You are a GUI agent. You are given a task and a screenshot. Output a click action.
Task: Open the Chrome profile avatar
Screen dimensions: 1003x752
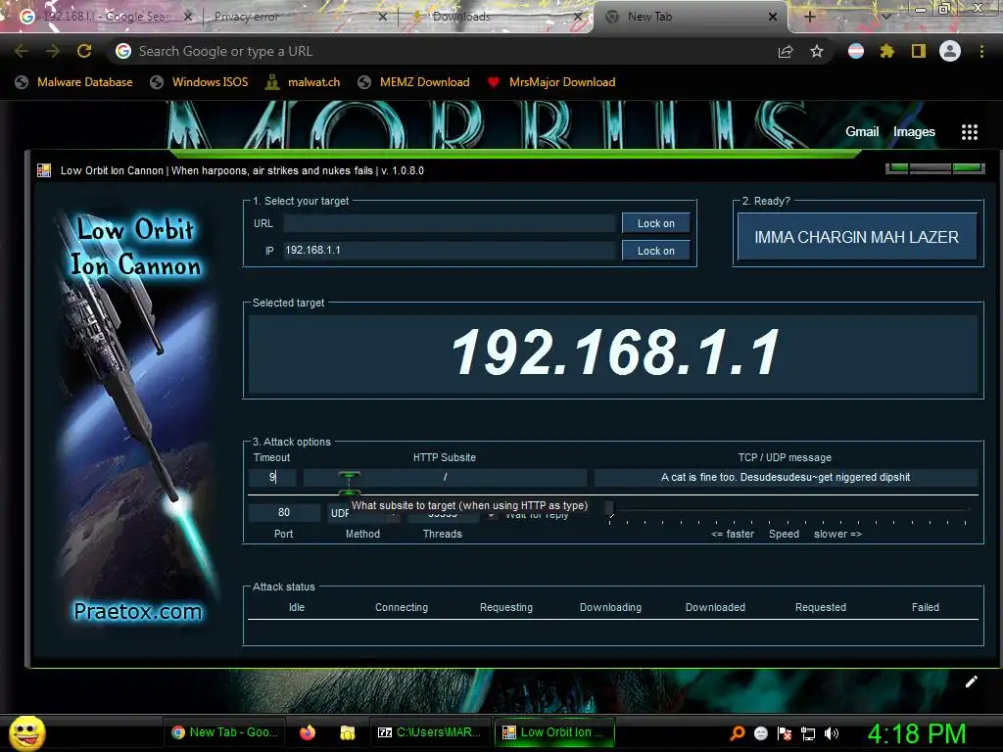950,51
